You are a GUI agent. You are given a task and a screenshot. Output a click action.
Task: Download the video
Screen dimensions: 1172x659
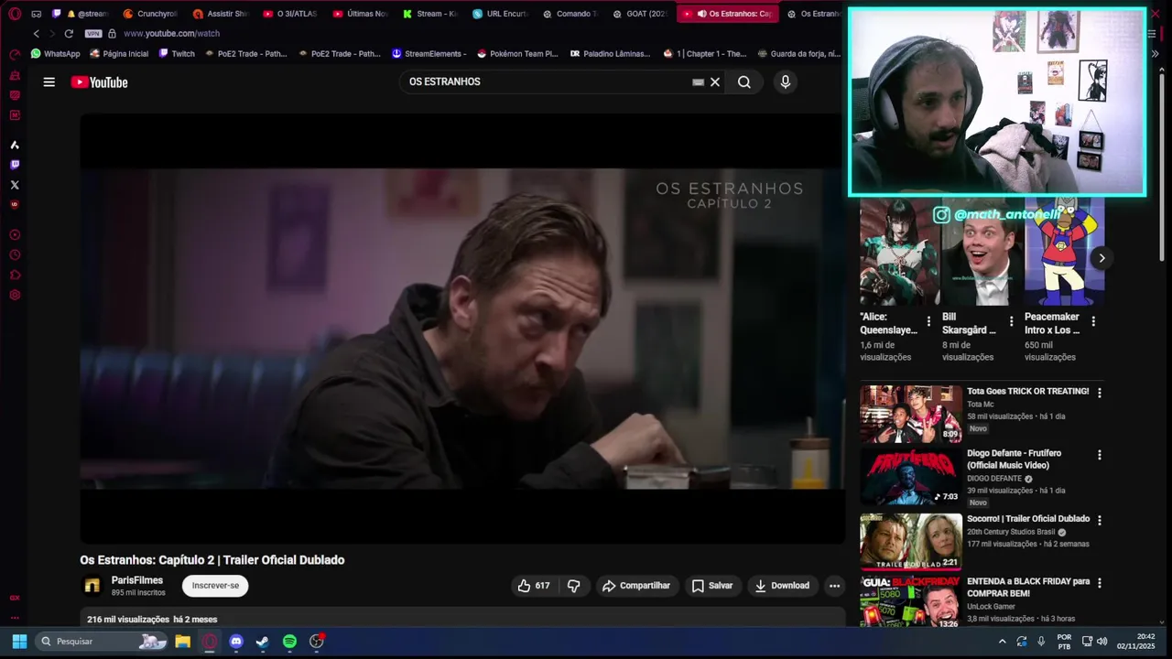coord(782,586)
